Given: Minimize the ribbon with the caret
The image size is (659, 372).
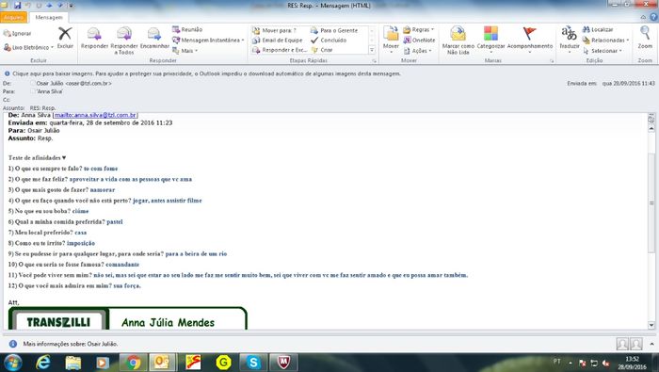Looking at the screenshot, I should tap(643, 17).
